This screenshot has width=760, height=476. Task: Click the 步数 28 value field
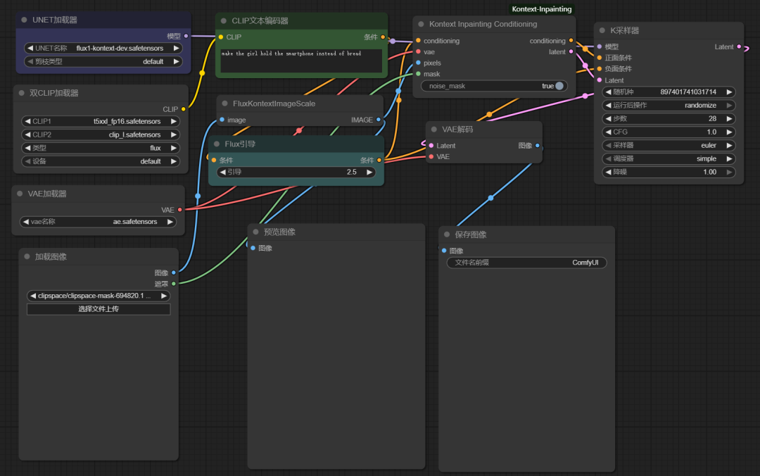[x=669, y=118]
